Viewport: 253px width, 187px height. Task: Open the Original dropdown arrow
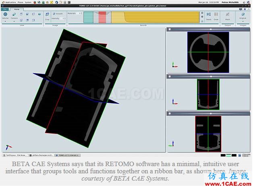243,21
